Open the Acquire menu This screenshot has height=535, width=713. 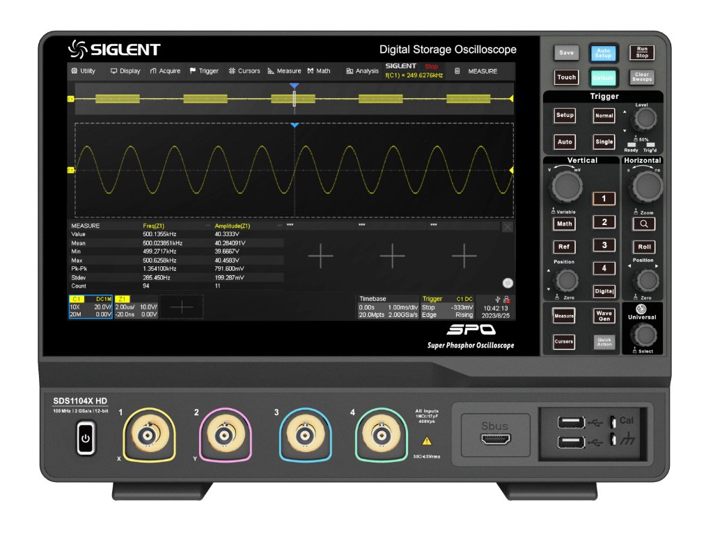[x=165, y=71]
